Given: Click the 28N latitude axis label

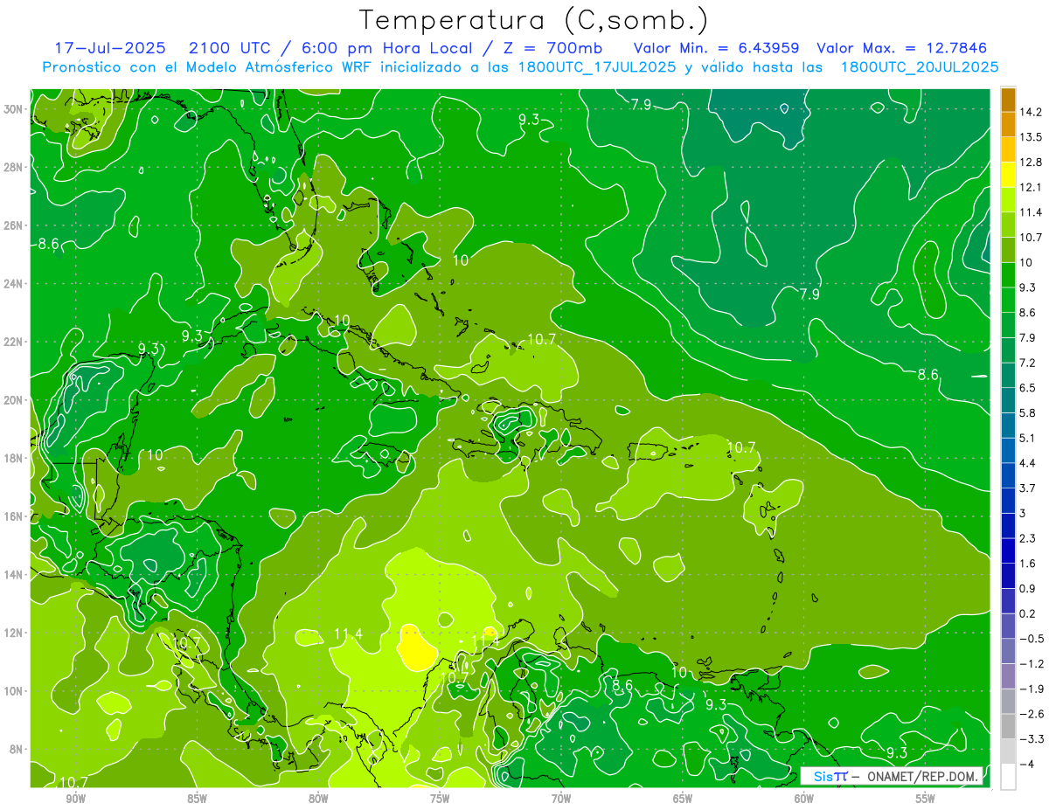Looking at the screenshot, I should click(14, 167).
